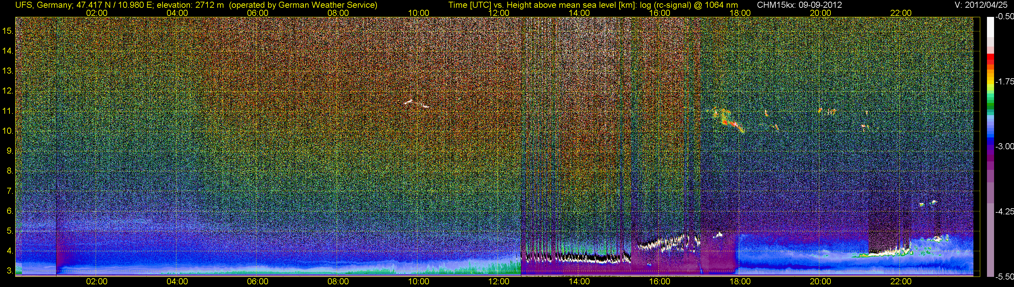Click the color scale value "-4.25"
Image resolution: width=1014 pixels, height=287 pixels.
(1004, 211)
